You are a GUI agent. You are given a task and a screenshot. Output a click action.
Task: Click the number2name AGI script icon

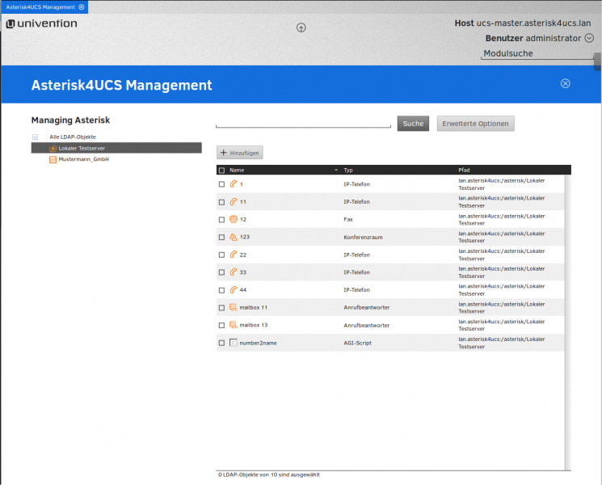234,343
